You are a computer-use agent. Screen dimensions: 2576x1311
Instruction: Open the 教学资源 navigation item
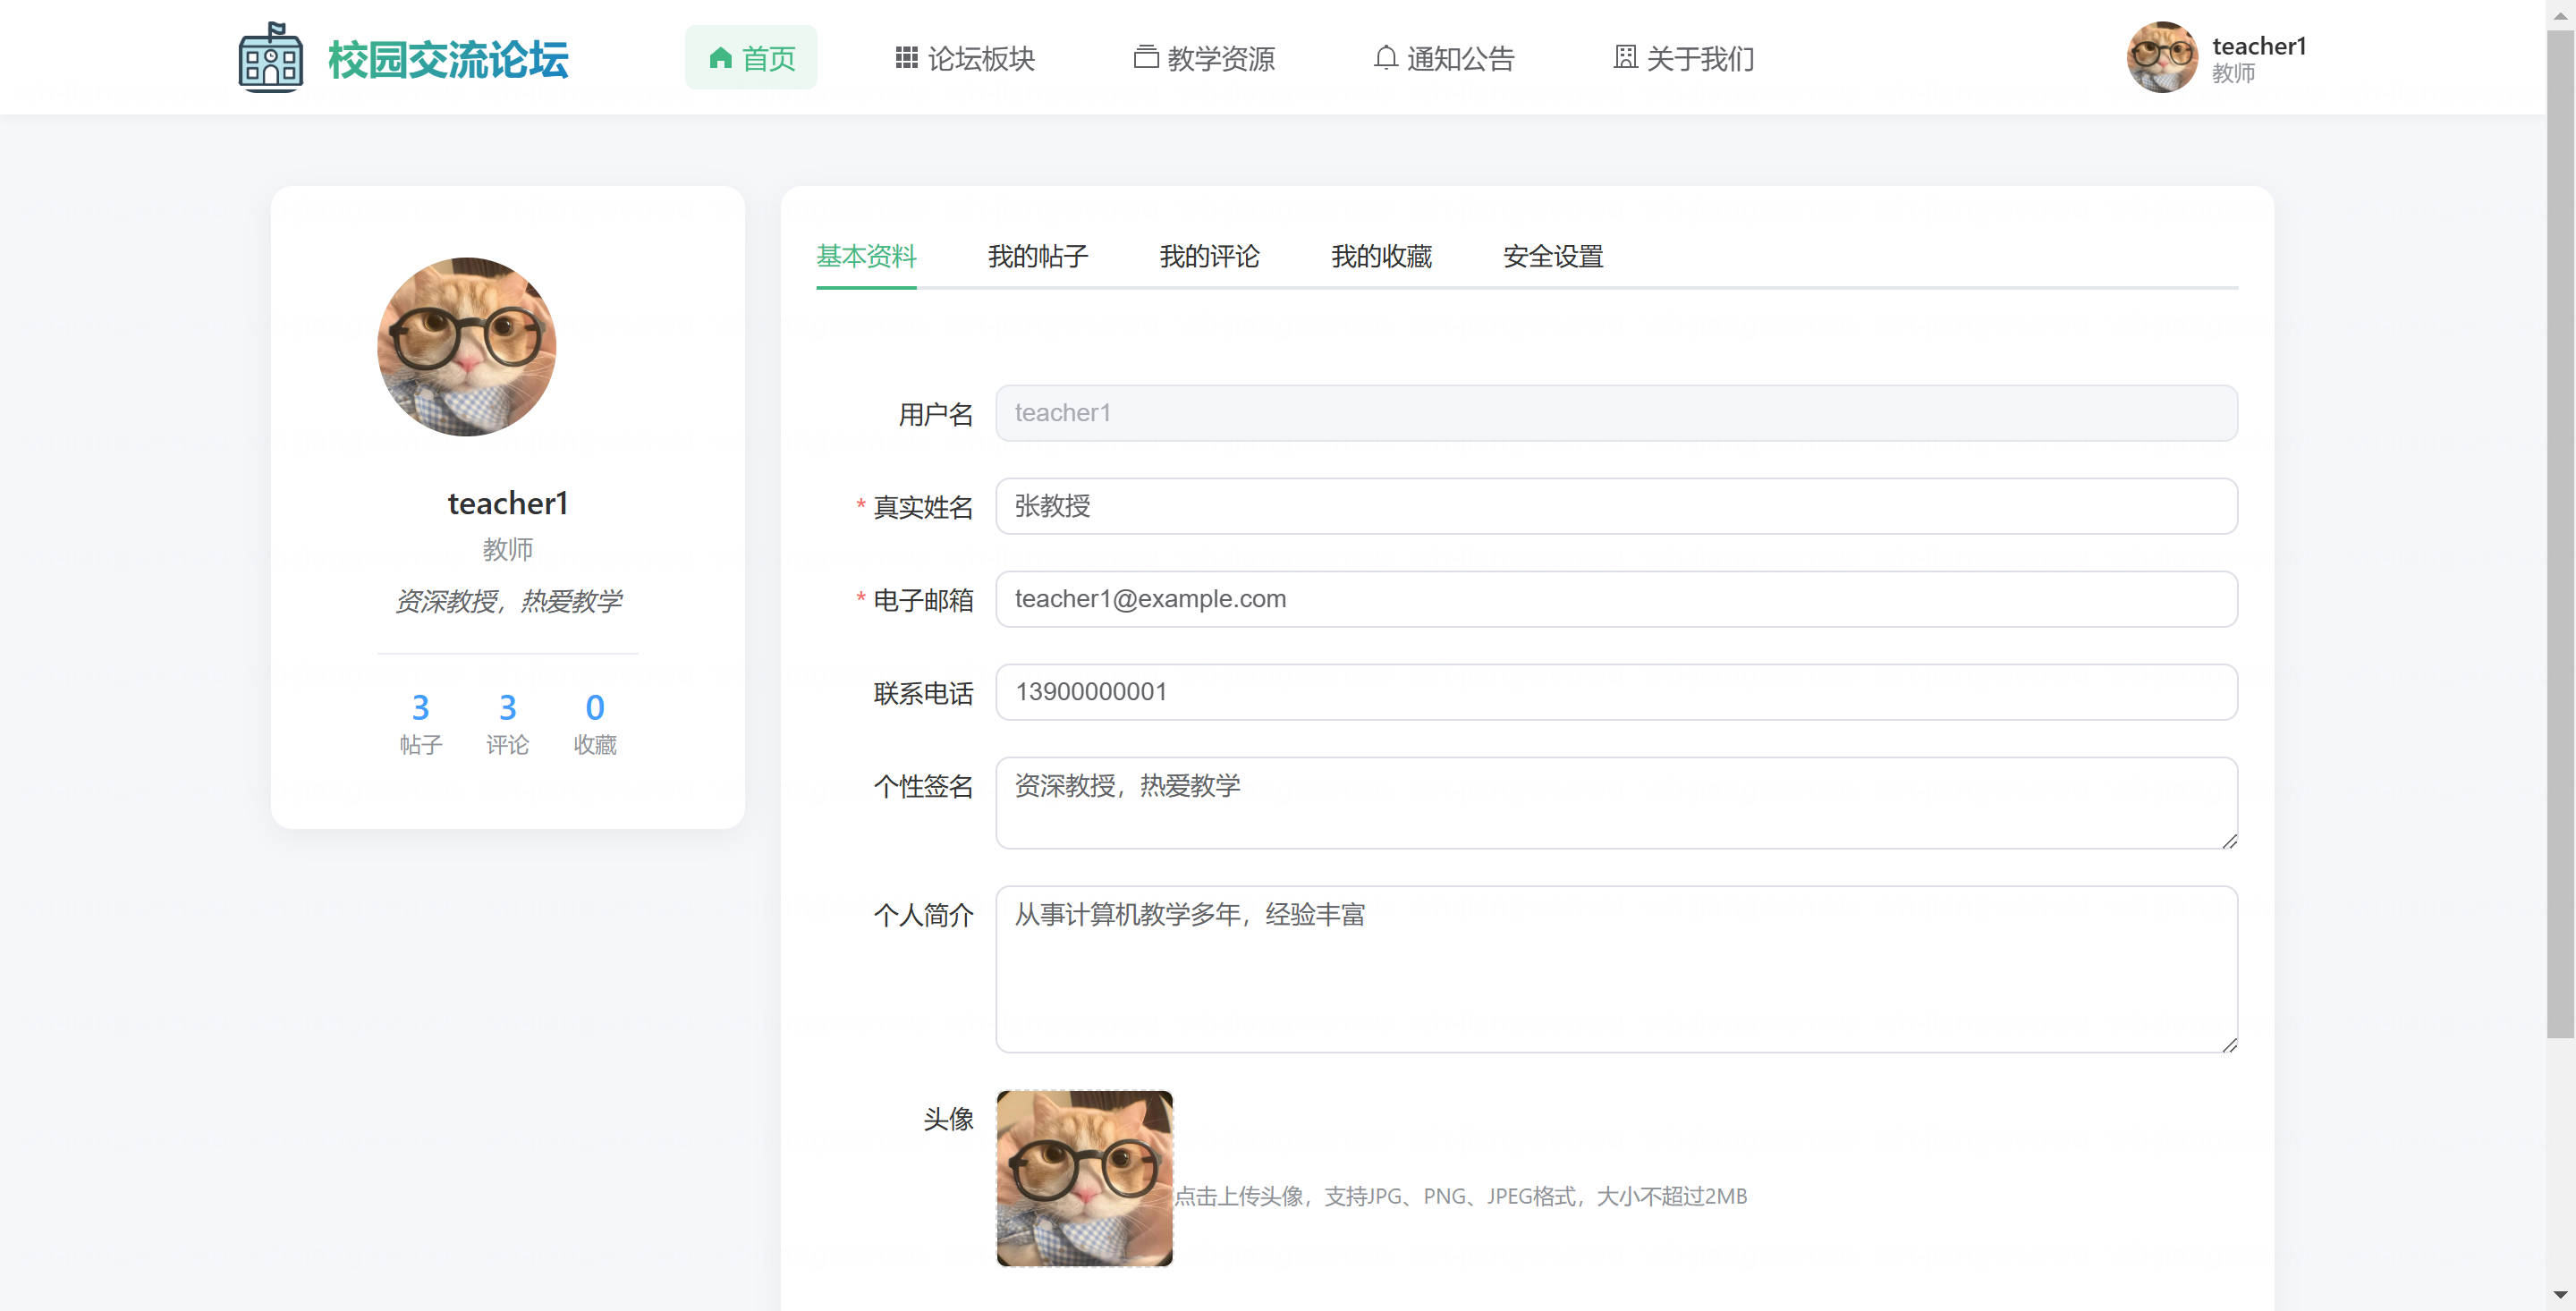[x=1204, y=58]
